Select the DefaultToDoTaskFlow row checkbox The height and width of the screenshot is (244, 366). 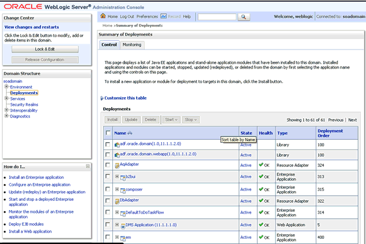108,212
